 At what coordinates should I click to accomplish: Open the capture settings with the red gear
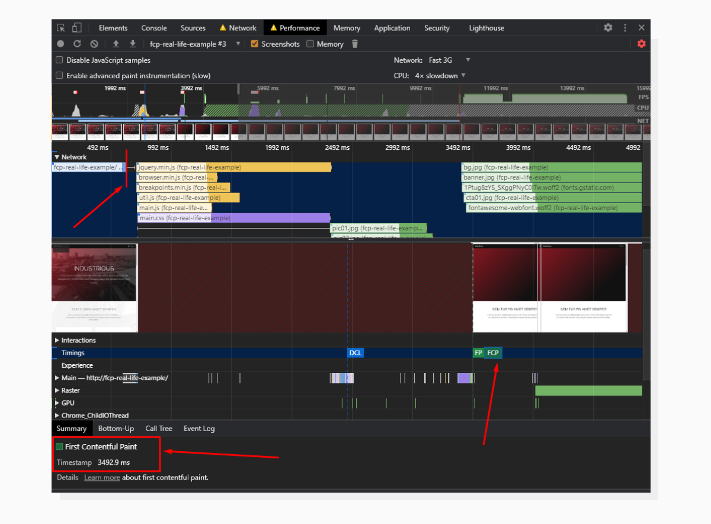[642, 44]
